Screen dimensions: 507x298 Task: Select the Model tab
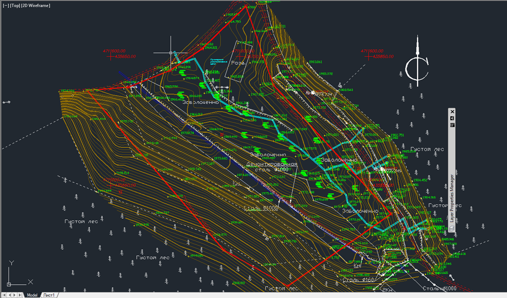tap(32, 294)
